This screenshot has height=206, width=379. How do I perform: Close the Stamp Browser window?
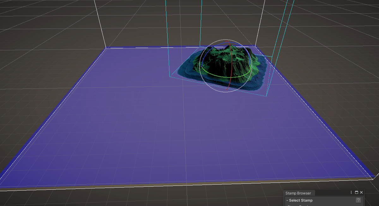(361, 192)
